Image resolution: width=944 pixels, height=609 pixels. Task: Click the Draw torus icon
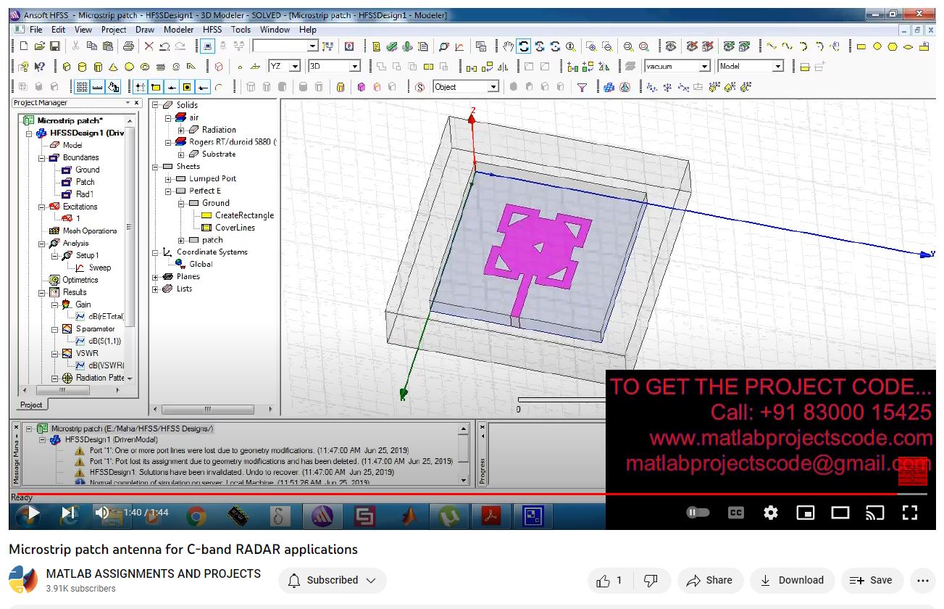pyautogui.click(x=145, y=67)
